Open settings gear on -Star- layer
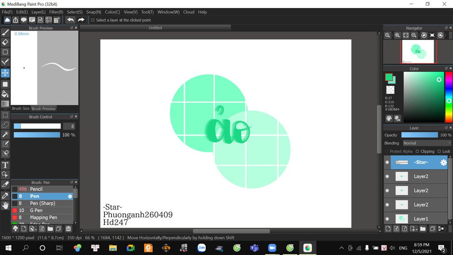The height and width of the screenshot is (255, 453). tap(443, 162)
